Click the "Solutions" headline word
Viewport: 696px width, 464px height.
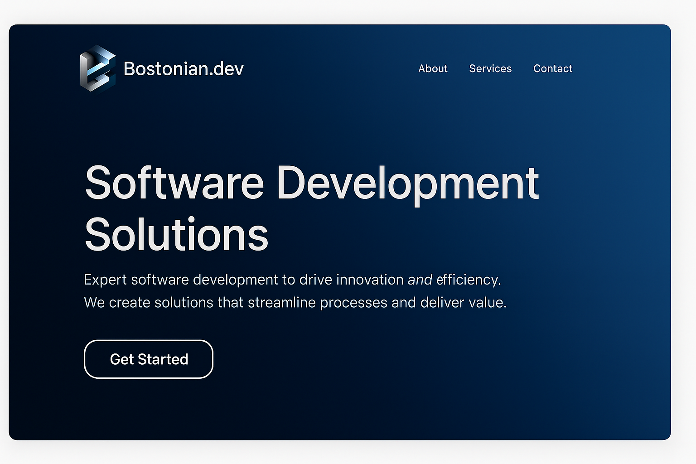pyautogui.click(x=176, y=235)
